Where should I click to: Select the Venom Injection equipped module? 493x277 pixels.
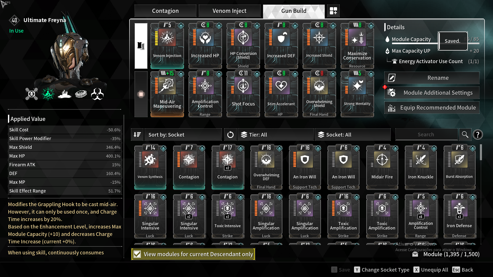[x=167, y=45]
